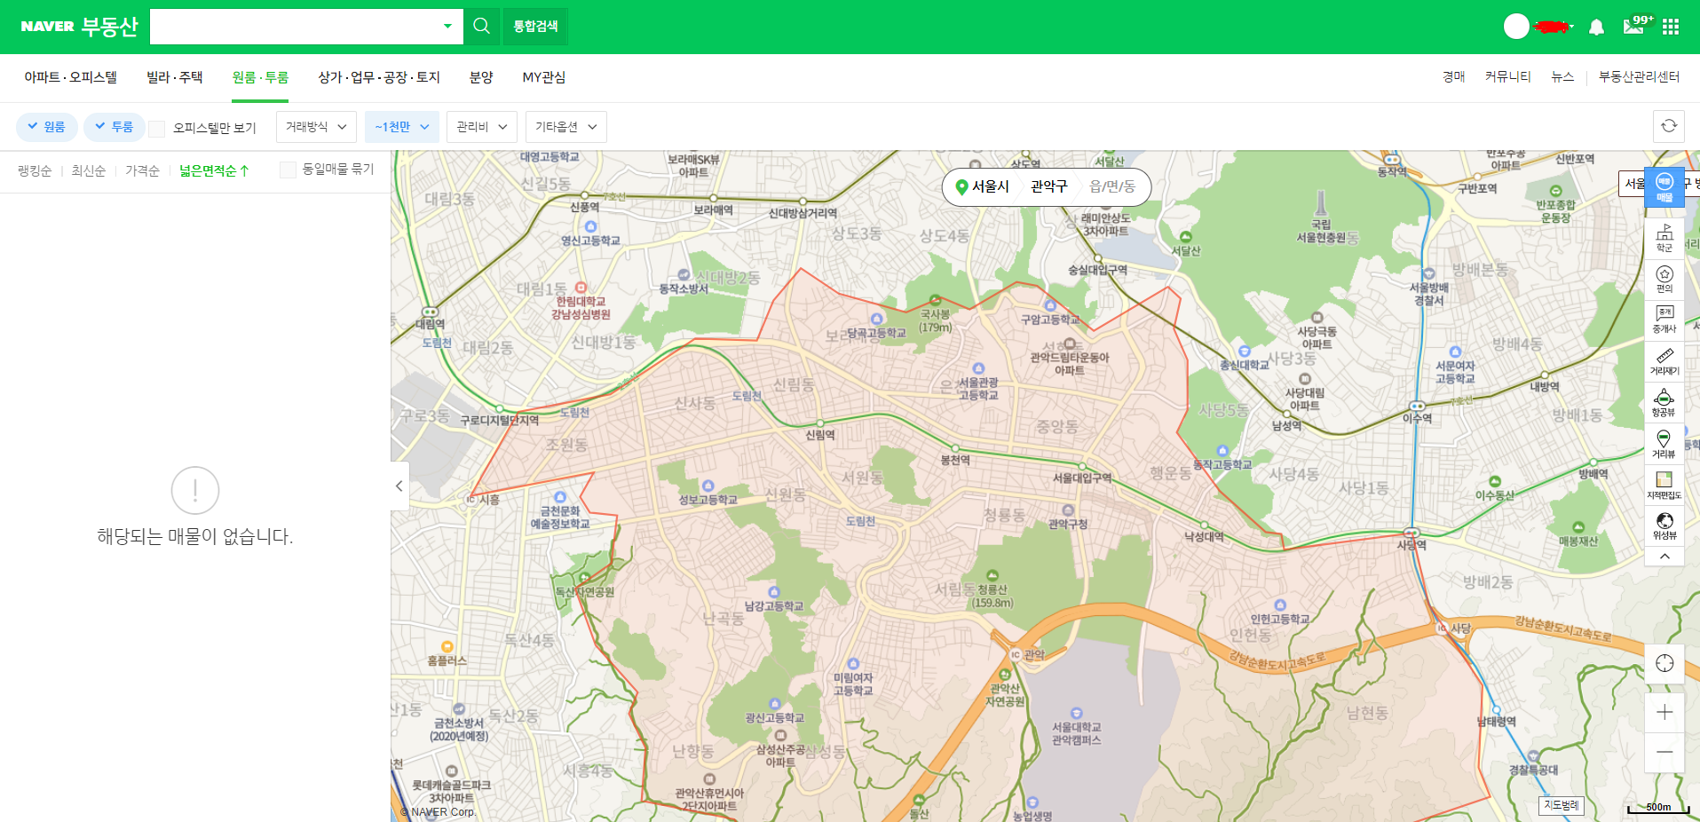This screenshot has height=822, width=1700.
Task: Click the location pin in breadcrumb
Action: click(x=961, y=187)
